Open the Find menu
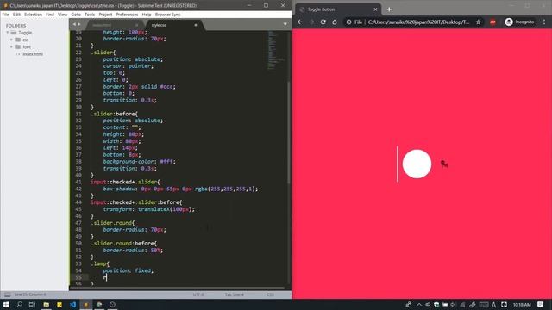 pos(50,15)
